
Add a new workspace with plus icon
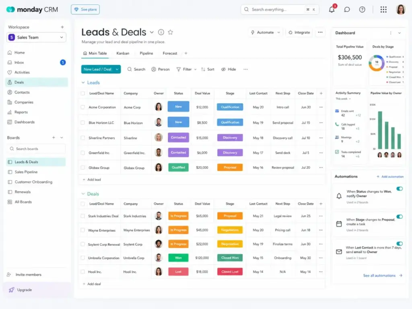pyautogui.click(x=62, y=27)
